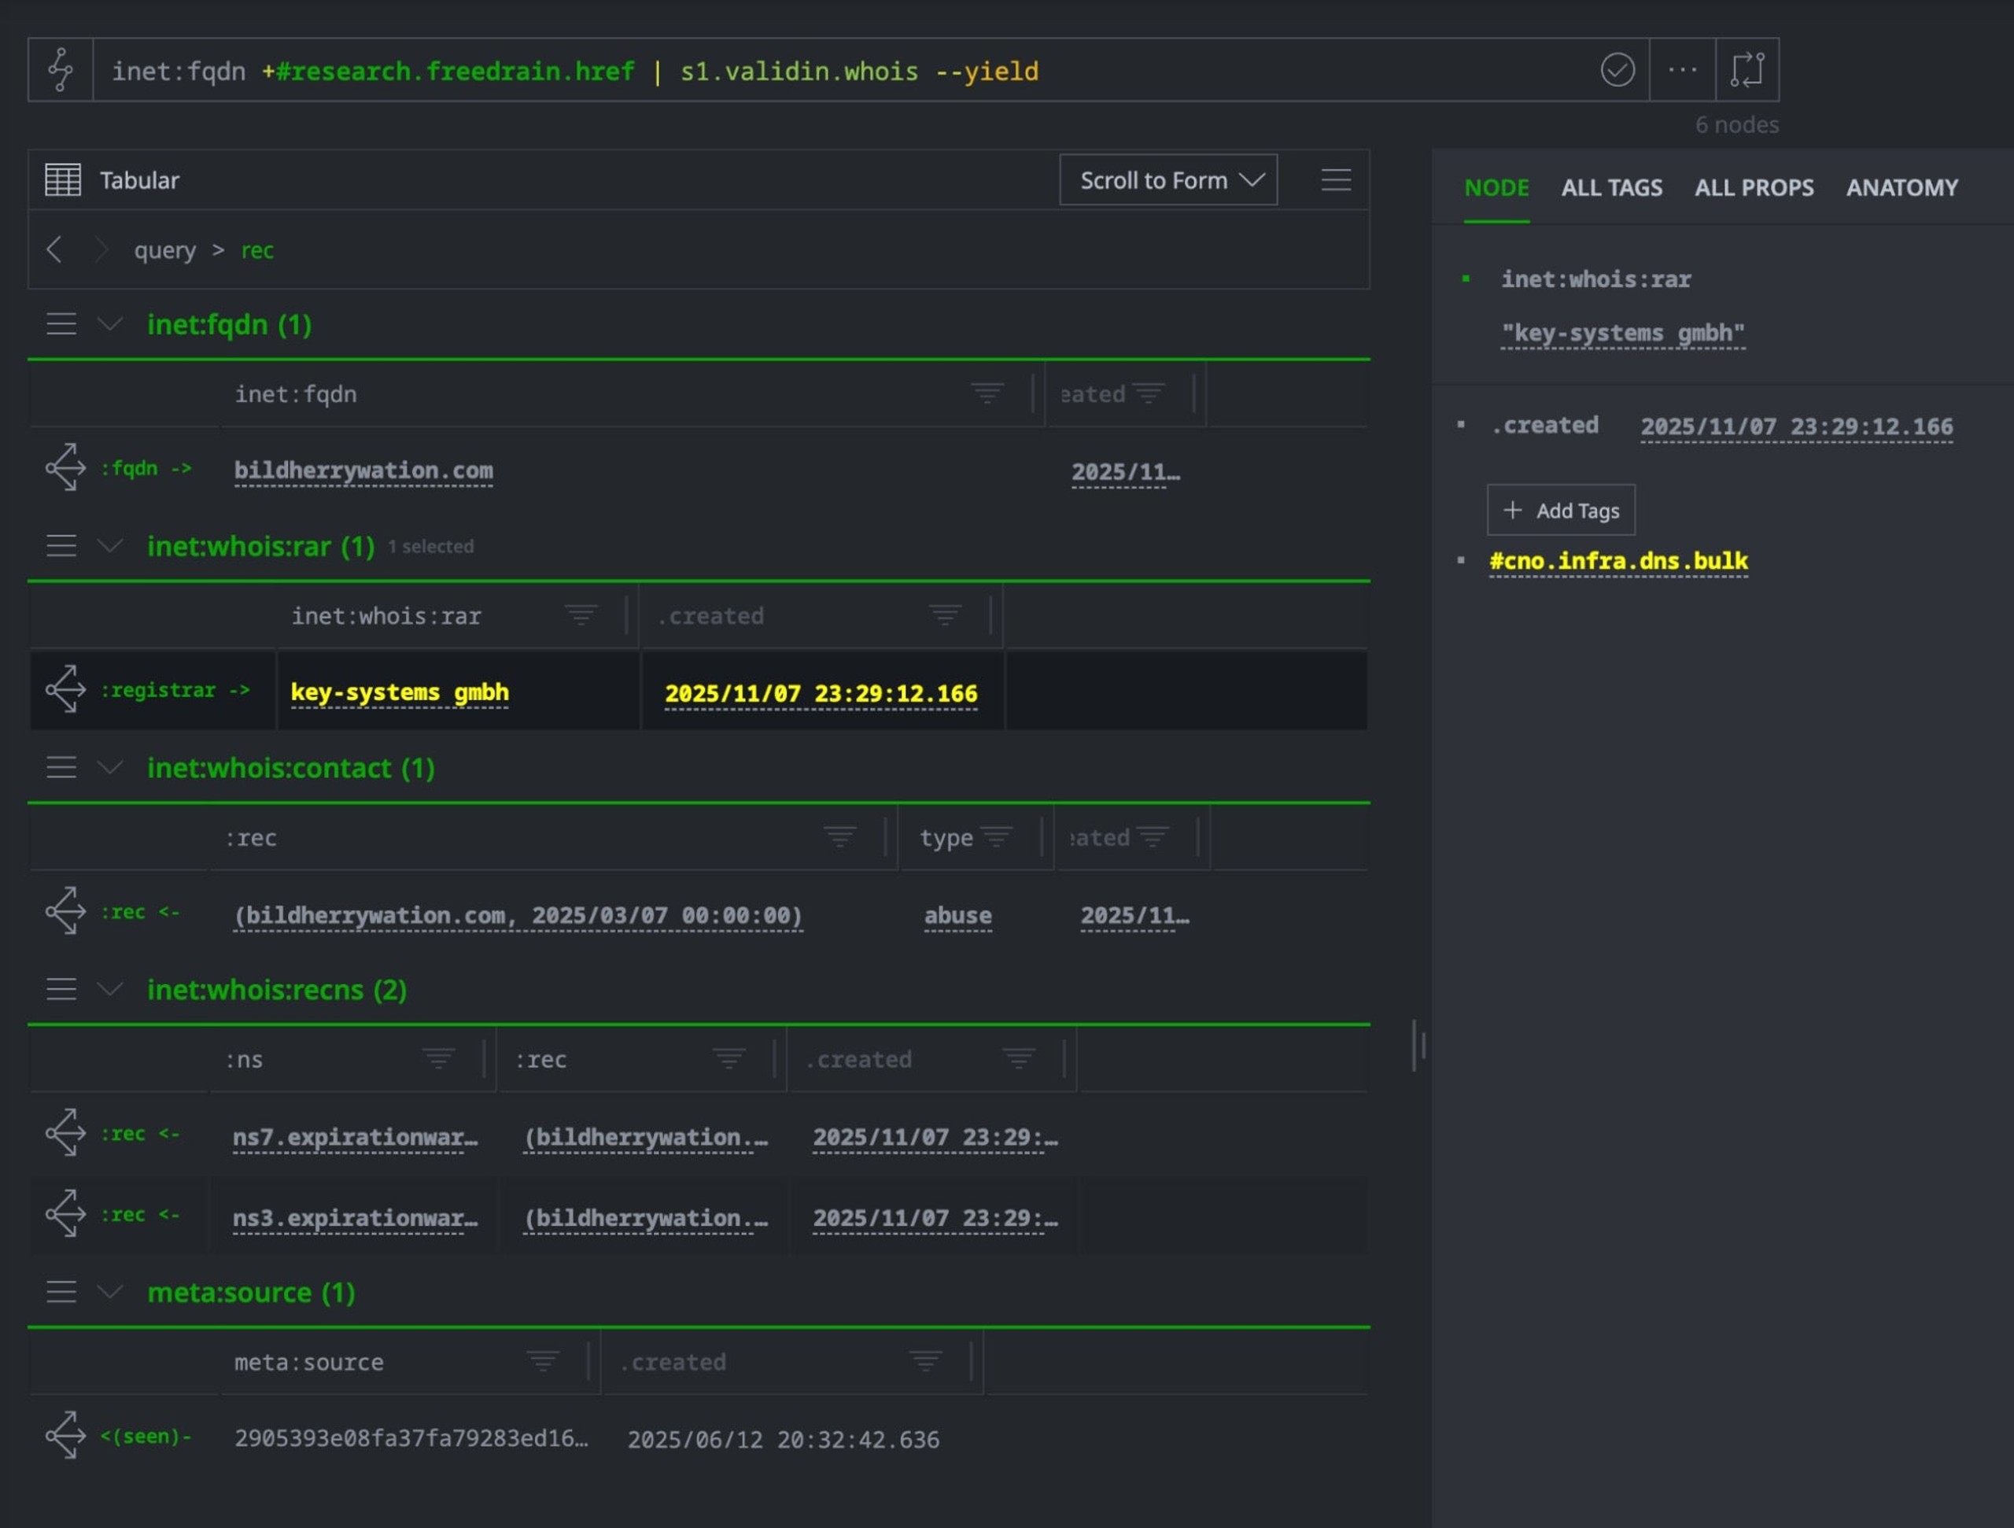The image size is (2014, 1528).
Task: Click "key-systems gmbh" value in node panel
Action: coord(1622,334)
